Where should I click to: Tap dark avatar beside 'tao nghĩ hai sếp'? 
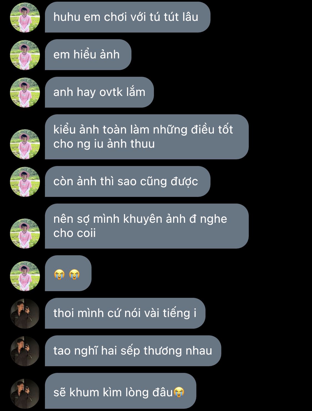pos(25,351)
